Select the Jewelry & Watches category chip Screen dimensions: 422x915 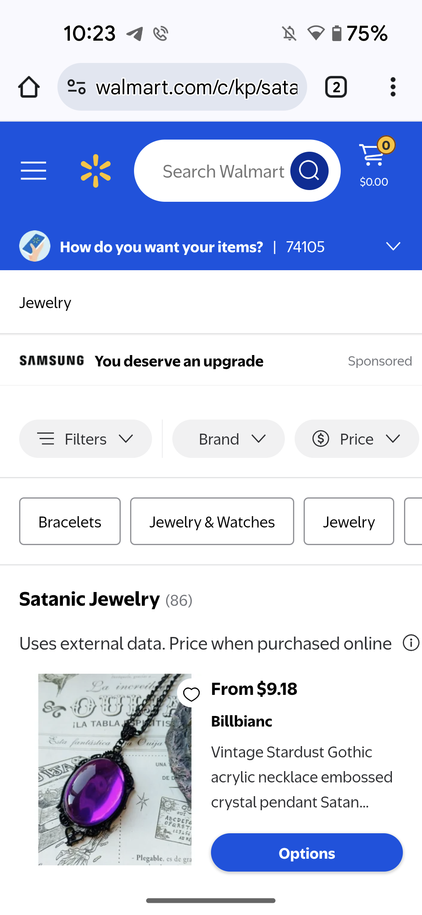click(x=212, y=521)
